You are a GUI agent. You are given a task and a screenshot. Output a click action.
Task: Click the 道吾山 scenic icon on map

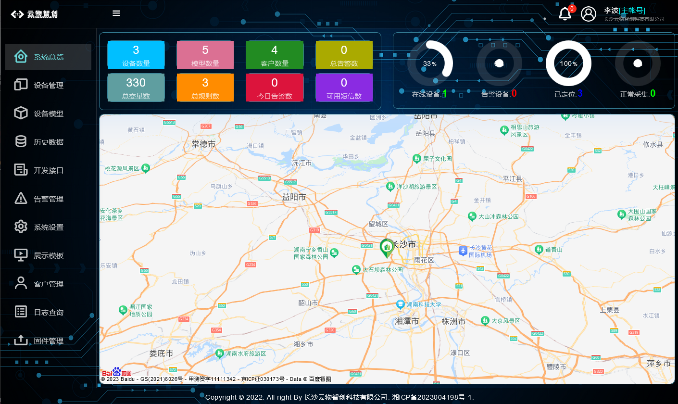click(539, 249)
